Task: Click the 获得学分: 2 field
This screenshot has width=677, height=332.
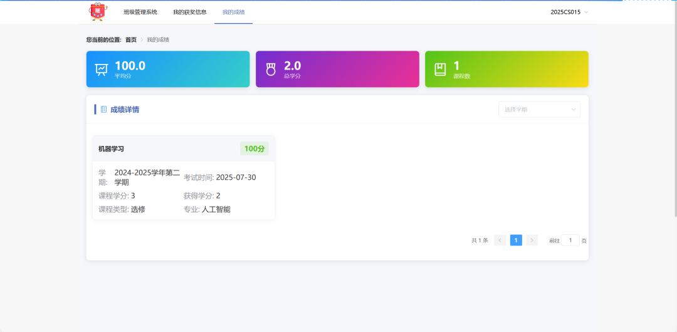Action: pyautogui.click(x=202, y=196)
